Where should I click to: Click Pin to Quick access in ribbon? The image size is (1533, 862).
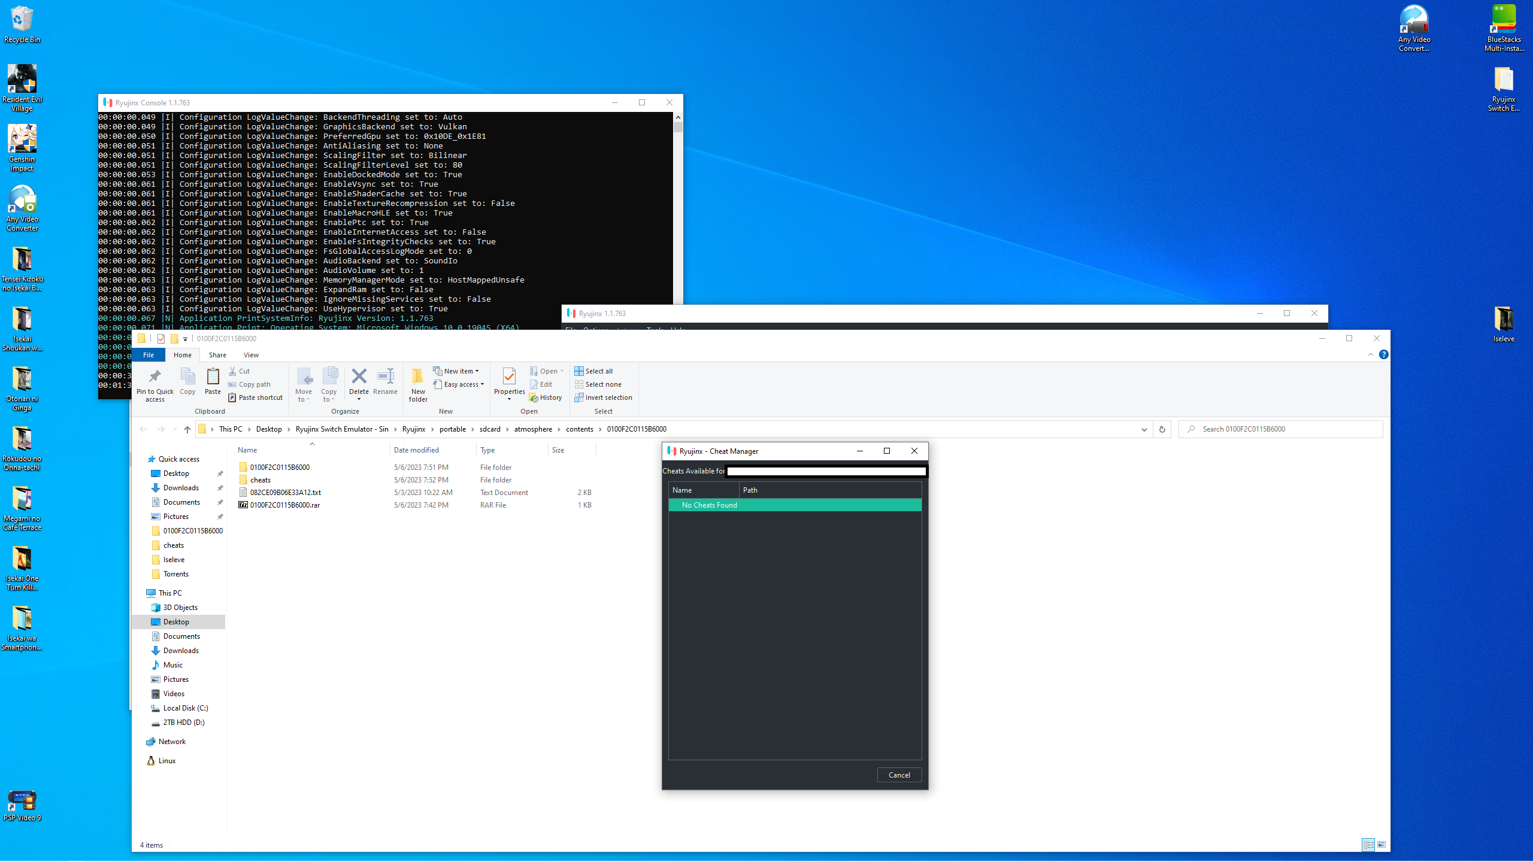click(155, 384)
